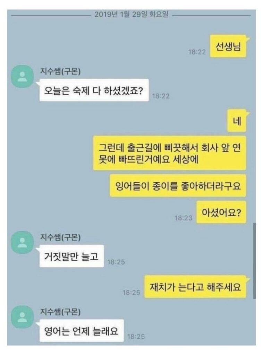
Task: Select the message starting '그런데 출근길에'
Action: tap(170, 153)
